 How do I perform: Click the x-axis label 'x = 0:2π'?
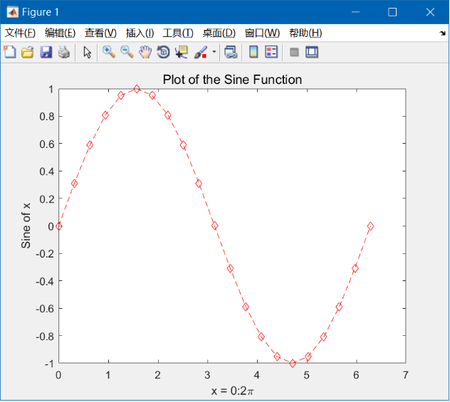232,391
